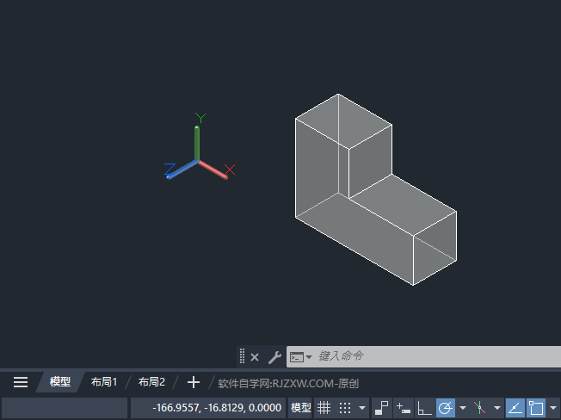Toggle the drawing grid display
Screen dimensions: 561x420
click(x=324, y=408)
